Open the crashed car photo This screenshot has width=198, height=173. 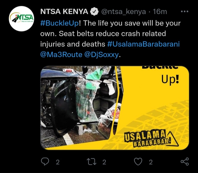[81, 108]
